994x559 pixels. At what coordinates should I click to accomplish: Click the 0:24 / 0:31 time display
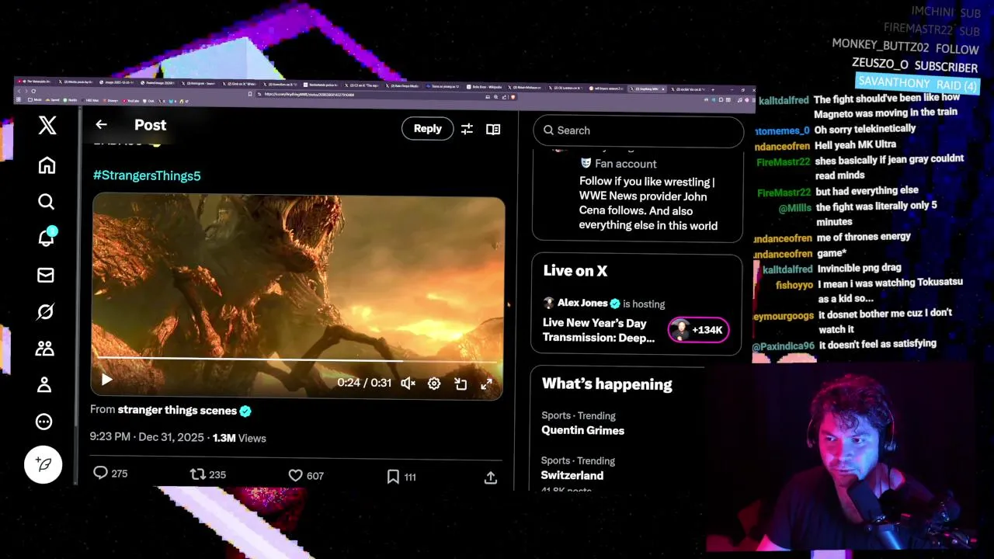(x=364, y=383)
